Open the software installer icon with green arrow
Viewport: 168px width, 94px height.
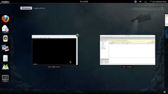[x=5, y=67]
